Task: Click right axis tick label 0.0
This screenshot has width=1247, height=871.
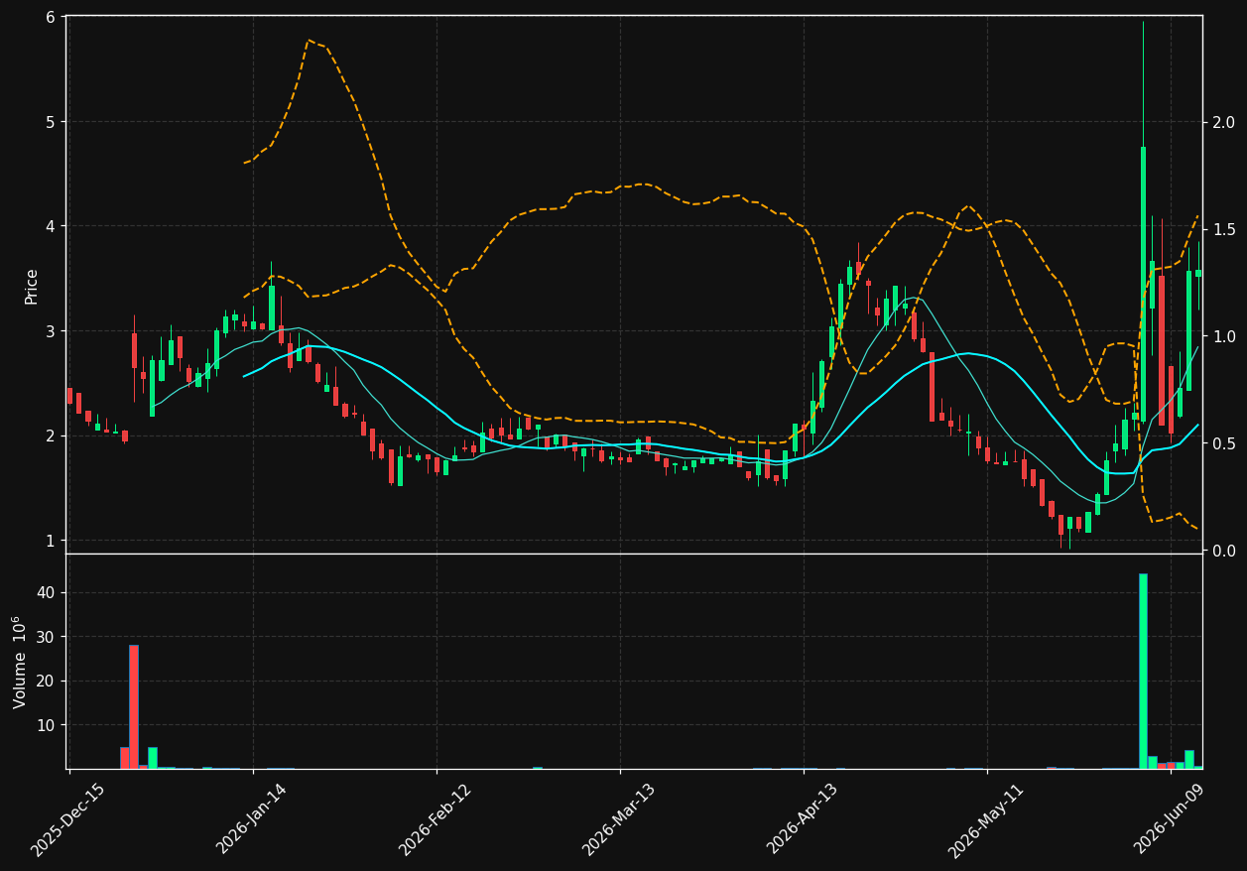Action: click(1221, 551)
